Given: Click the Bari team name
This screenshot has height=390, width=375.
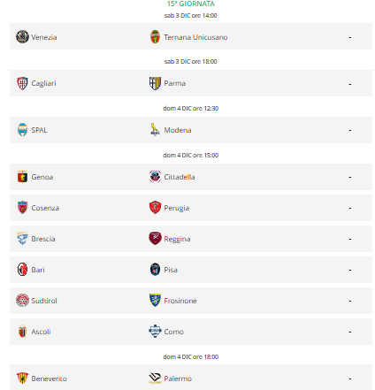Looking at the screenshot, I should [38, 270].
